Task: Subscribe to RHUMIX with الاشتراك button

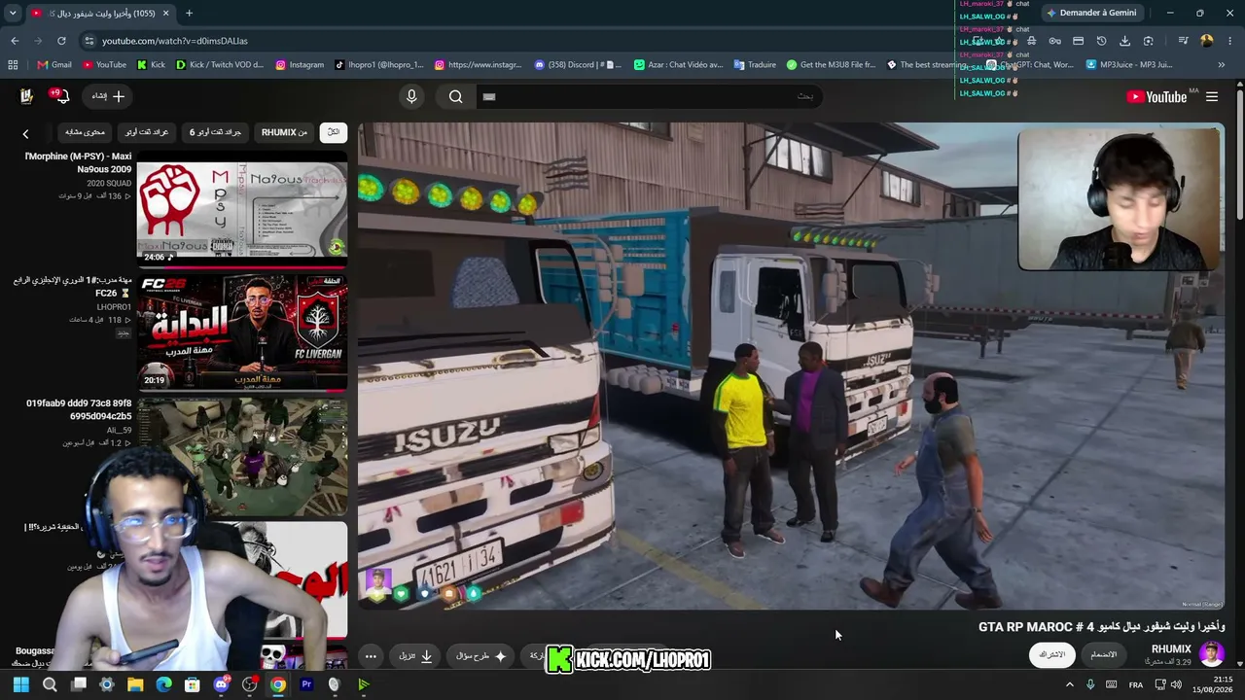Action: pos(1052,654)
